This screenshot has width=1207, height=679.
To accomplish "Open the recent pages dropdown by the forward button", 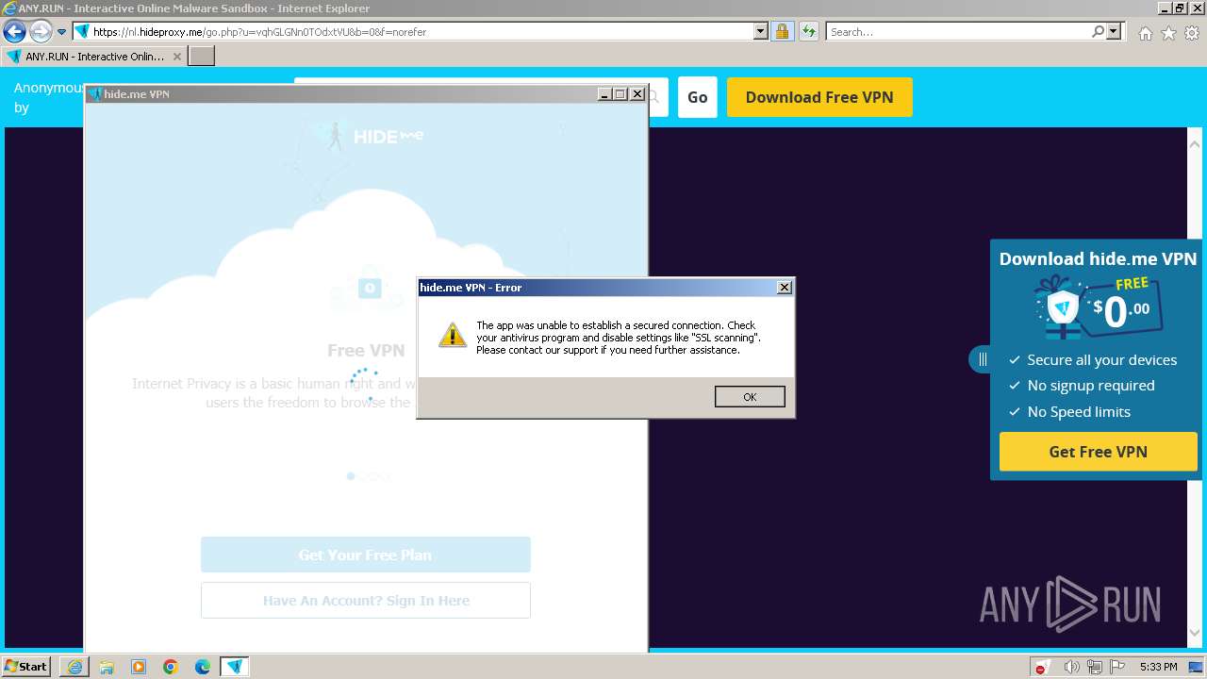I will (61, 31).
